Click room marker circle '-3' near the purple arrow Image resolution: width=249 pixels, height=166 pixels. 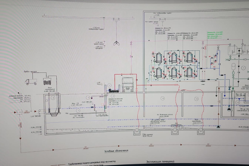click(x=88, y=98)
